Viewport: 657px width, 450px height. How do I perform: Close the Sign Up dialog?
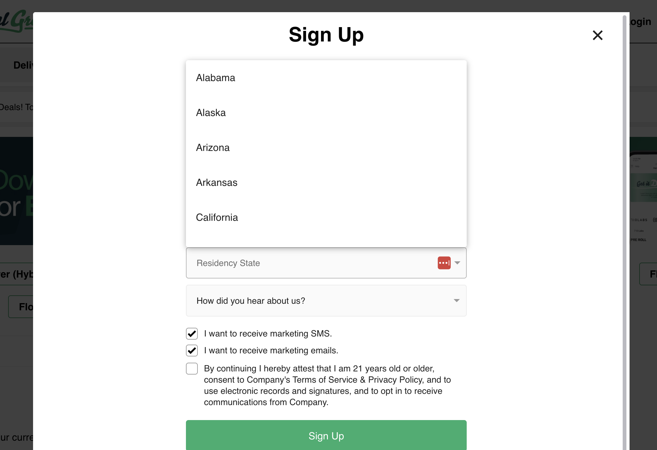597,35
